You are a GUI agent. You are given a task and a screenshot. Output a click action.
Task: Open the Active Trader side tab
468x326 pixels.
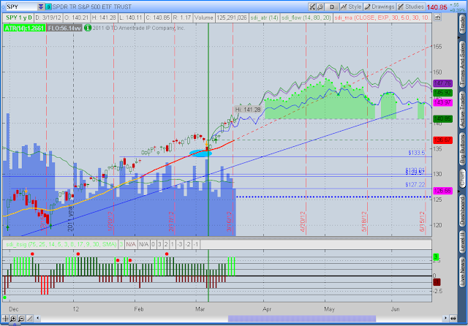[462, 109]
